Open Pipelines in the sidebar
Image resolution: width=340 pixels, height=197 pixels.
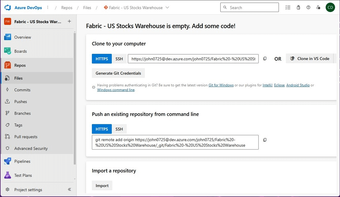click(22, 161)
